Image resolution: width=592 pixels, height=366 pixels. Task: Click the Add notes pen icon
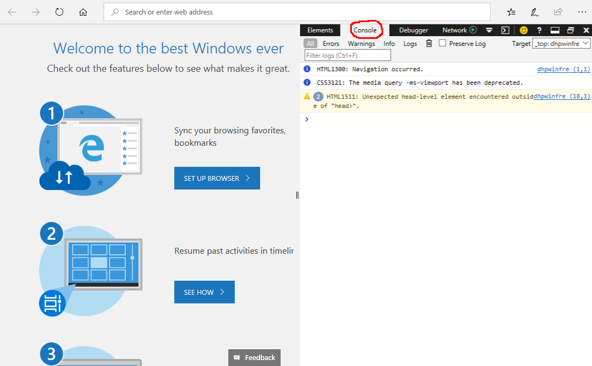coord(534,12)
